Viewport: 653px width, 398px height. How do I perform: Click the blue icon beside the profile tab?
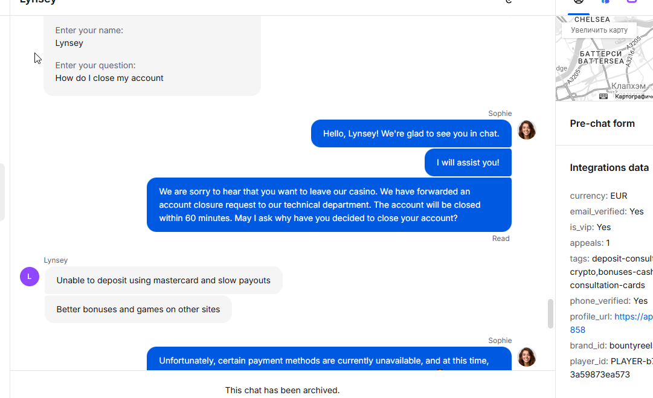tap(605, 2)
